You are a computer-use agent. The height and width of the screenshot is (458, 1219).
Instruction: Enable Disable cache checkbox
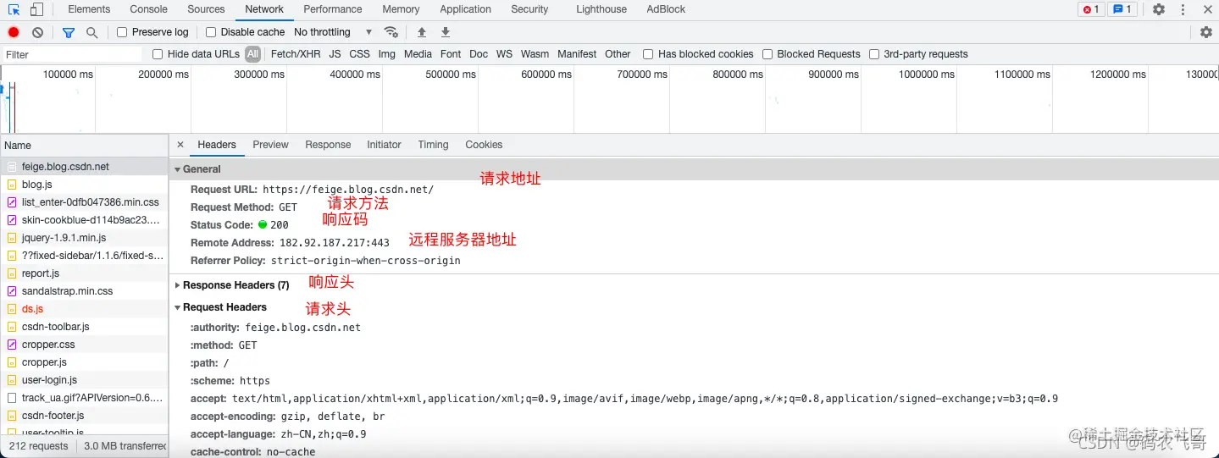211,32
